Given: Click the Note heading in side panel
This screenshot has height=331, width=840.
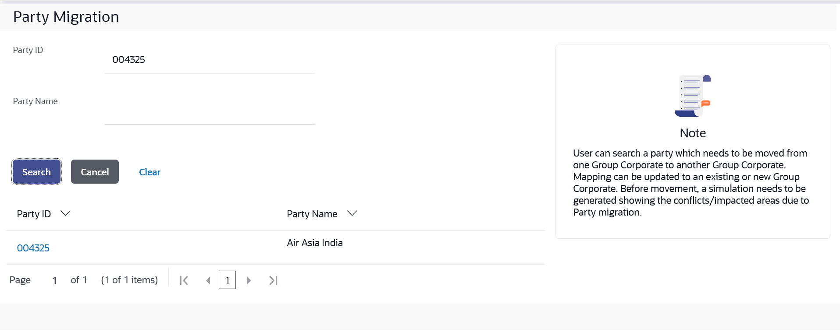Looking at the screenshot, I should [693, 133].
